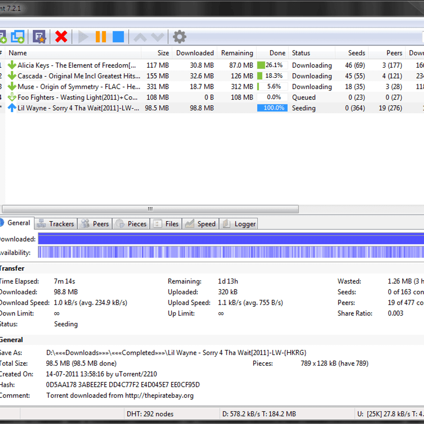View the Files tab

(166, 224)
